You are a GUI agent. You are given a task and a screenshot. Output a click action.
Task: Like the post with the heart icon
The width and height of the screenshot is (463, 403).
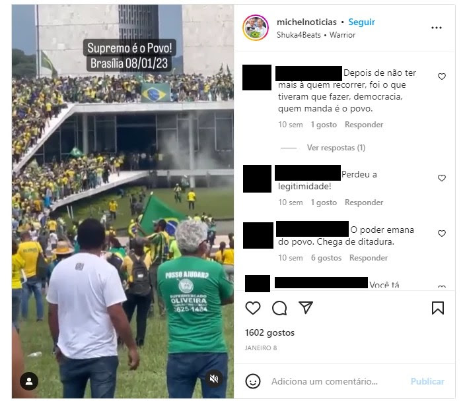click(x=253, y=308)
